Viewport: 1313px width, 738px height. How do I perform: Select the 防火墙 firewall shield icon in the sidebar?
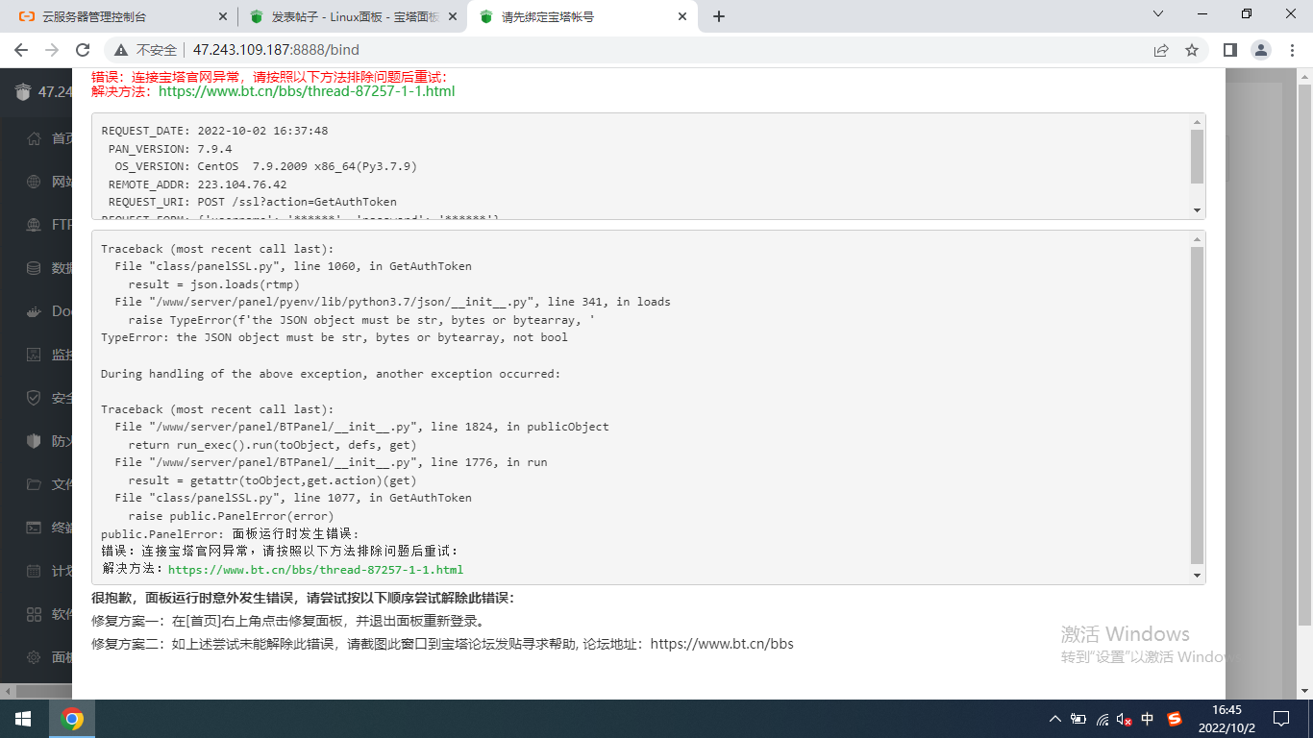(34, 441)
